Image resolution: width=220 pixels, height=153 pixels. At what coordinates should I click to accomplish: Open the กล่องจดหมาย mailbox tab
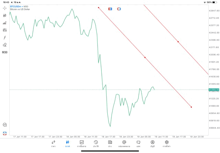coord(124,144)
